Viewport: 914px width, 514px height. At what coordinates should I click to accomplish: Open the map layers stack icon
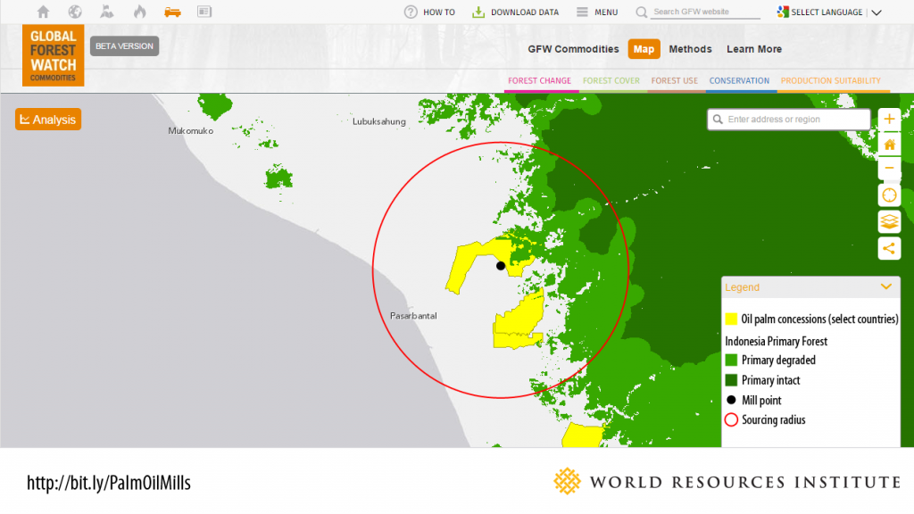tap(889, 222)
